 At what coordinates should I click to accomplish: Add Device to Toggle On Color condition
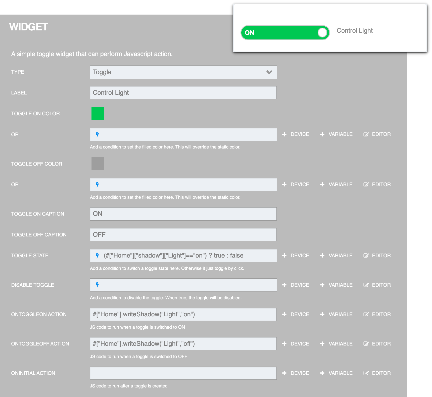pos(296,134)
